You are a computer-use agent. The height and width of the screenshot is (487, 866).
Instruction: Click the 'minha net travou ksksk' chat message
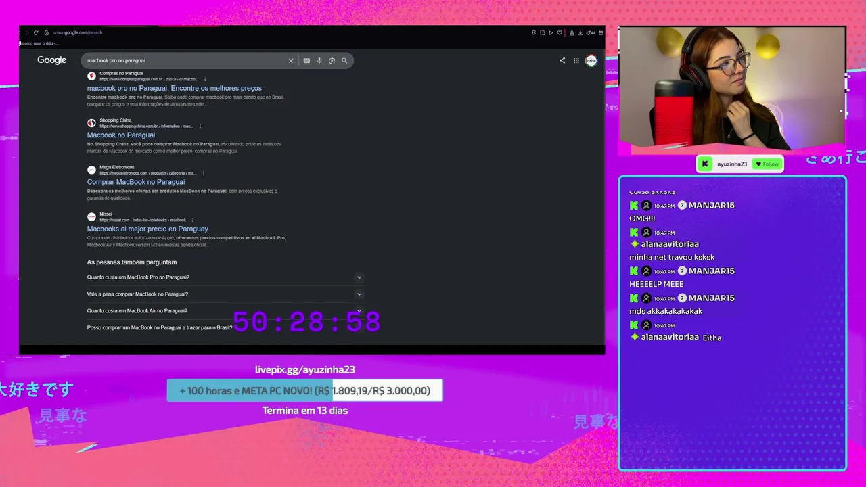click(672, 257)
